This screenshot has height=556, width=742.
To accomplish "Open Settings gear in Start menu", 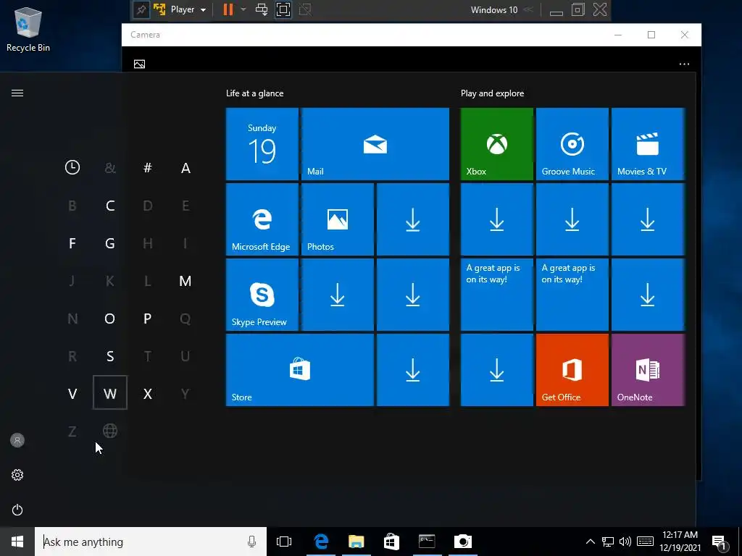I will click(x=17, y=475).
